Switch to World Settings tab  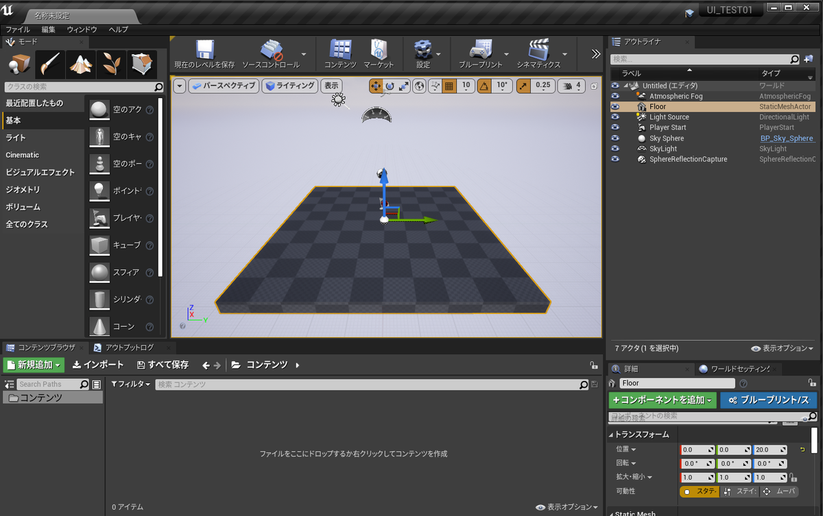click(x=738, y=369)
